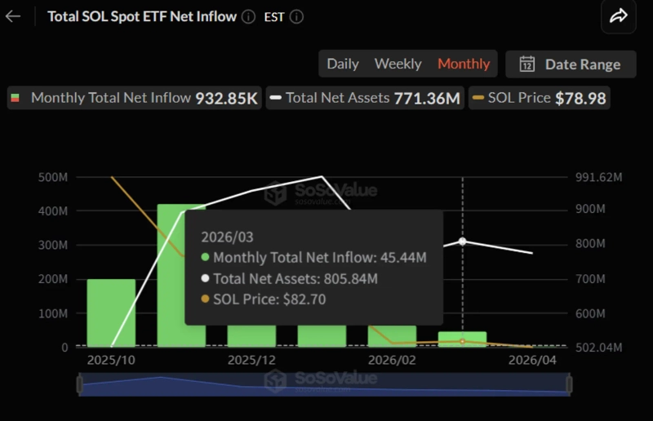Click the calendar icon in Date Range

(527, 64)
